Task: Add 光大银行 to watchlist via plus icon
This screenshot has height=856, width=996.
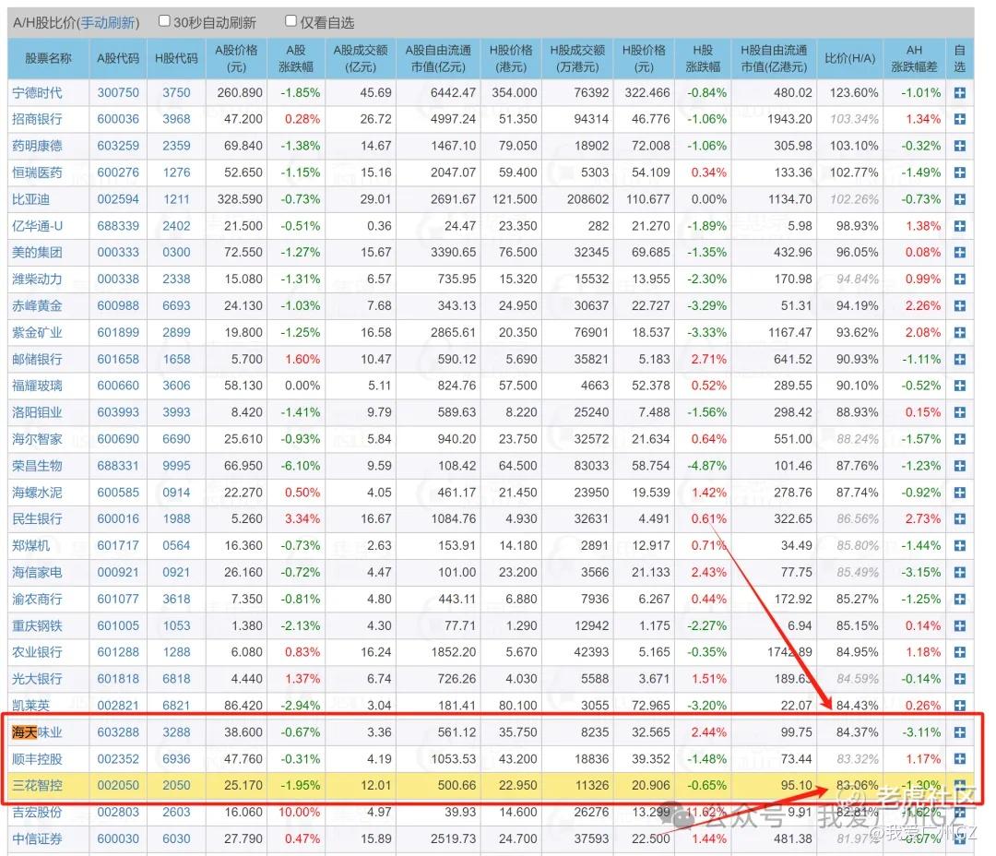Action: click(x=959, y=679)
